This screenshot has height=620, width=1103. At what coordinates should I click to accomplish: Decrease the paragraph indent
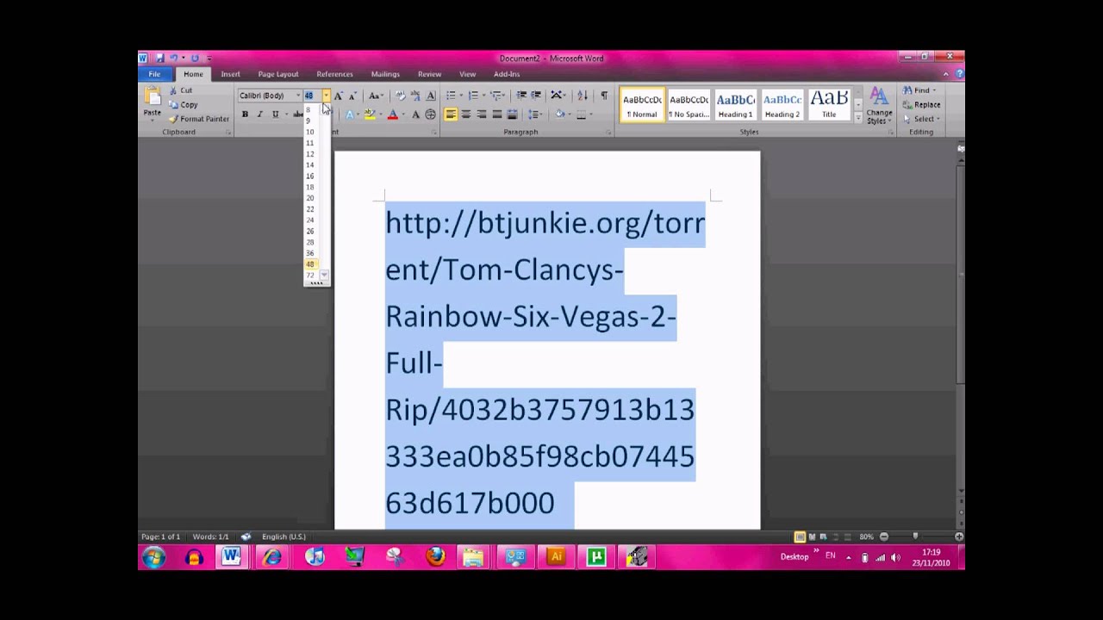click(x=520, y=96)
